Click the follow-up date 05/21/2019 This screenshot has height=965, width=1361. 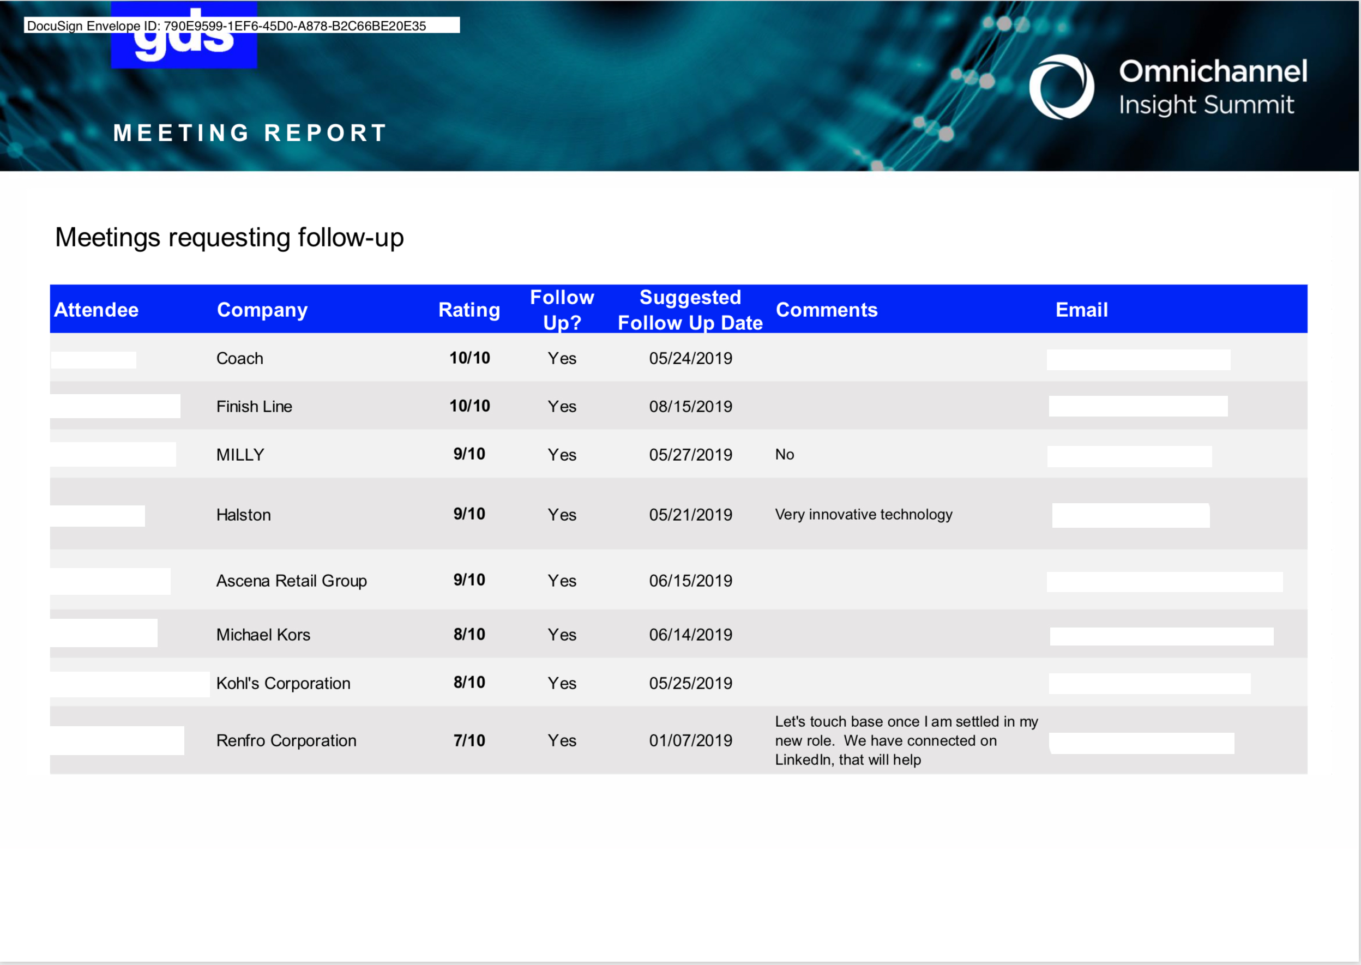691,515
